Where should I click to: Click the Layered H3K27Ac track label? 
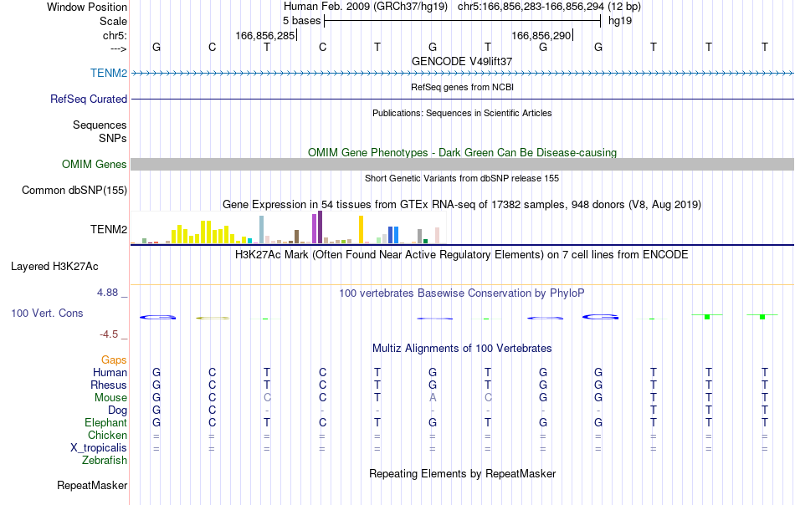pos(54,267)
